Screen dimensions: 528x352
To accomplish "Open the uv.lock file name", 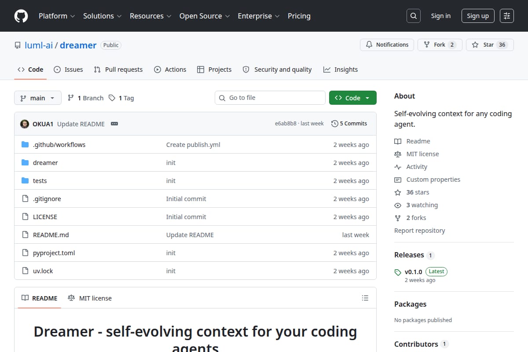I will (43, 271).
